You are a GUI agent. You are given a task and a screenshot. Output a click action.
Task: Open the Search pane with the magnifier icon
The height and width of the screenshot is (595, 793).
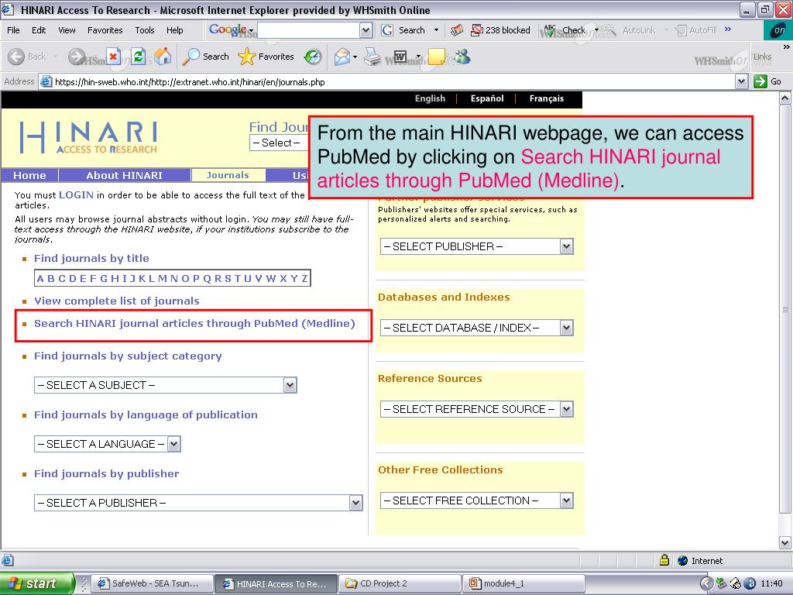pos(206,57)
